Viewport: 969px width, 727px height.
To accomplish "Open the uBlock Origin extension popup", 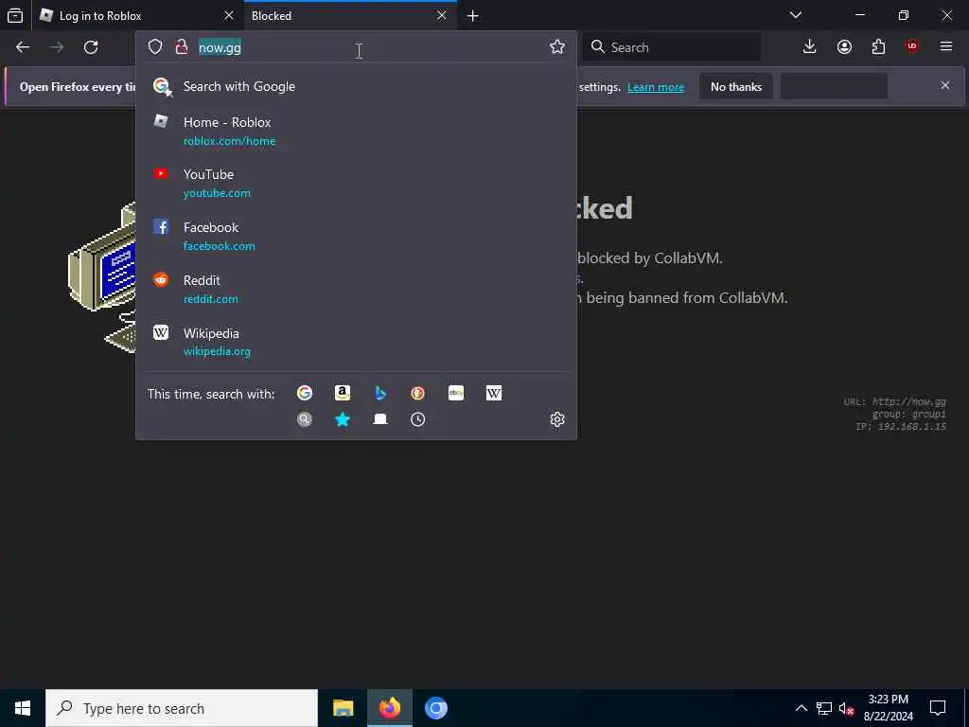I will [912, 46].
